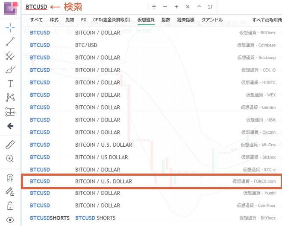Switch to the 指数 tab
The height and width of the screenshot is (226, 282).
coord(166,20)
